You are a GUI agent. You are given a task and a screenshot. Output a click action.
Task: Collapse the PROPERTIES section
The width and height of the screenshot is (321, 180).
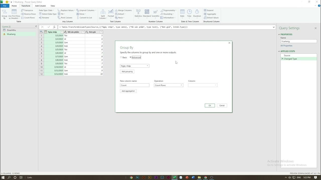click(x=279, y=34)
